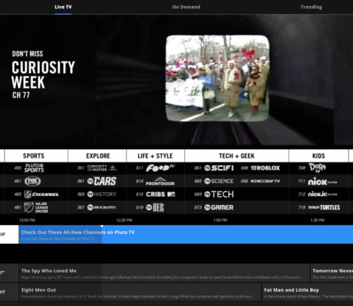Choose the Dora TV channel logo
The image size is (353, 306).
click(317, 168)
